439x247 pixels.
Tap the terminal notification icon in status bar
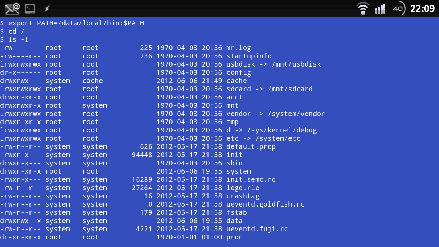coord(30,9)
